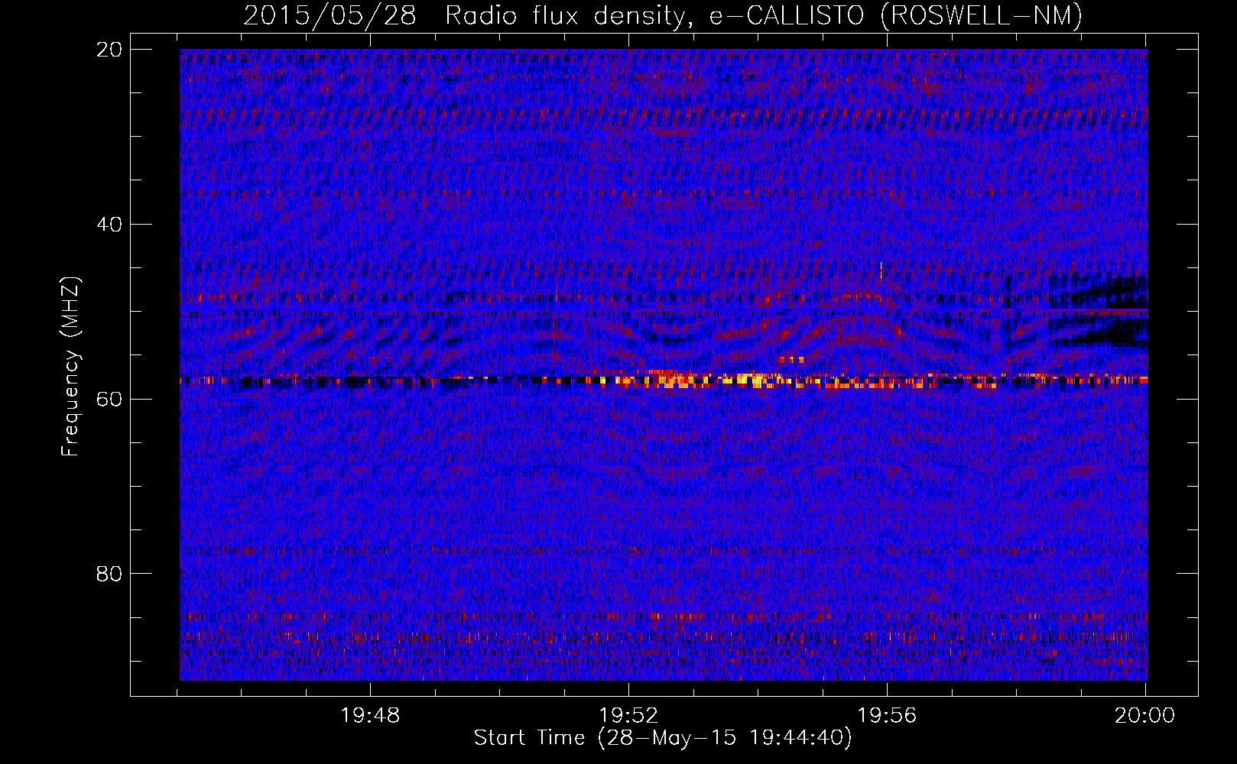The image size is (1237, 764).
Task: Select the 'Frequency (MHZ)' axis label
Action: tap(70, 367)
